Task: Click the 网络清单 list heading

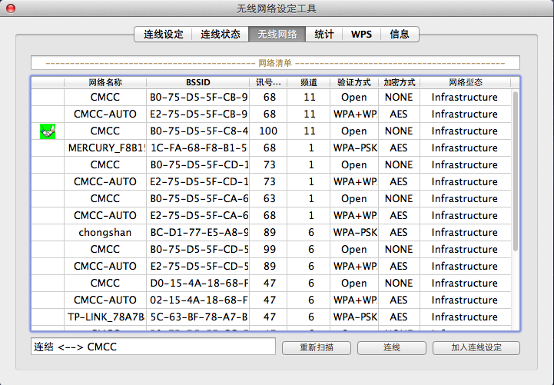Action: (275, 63)
